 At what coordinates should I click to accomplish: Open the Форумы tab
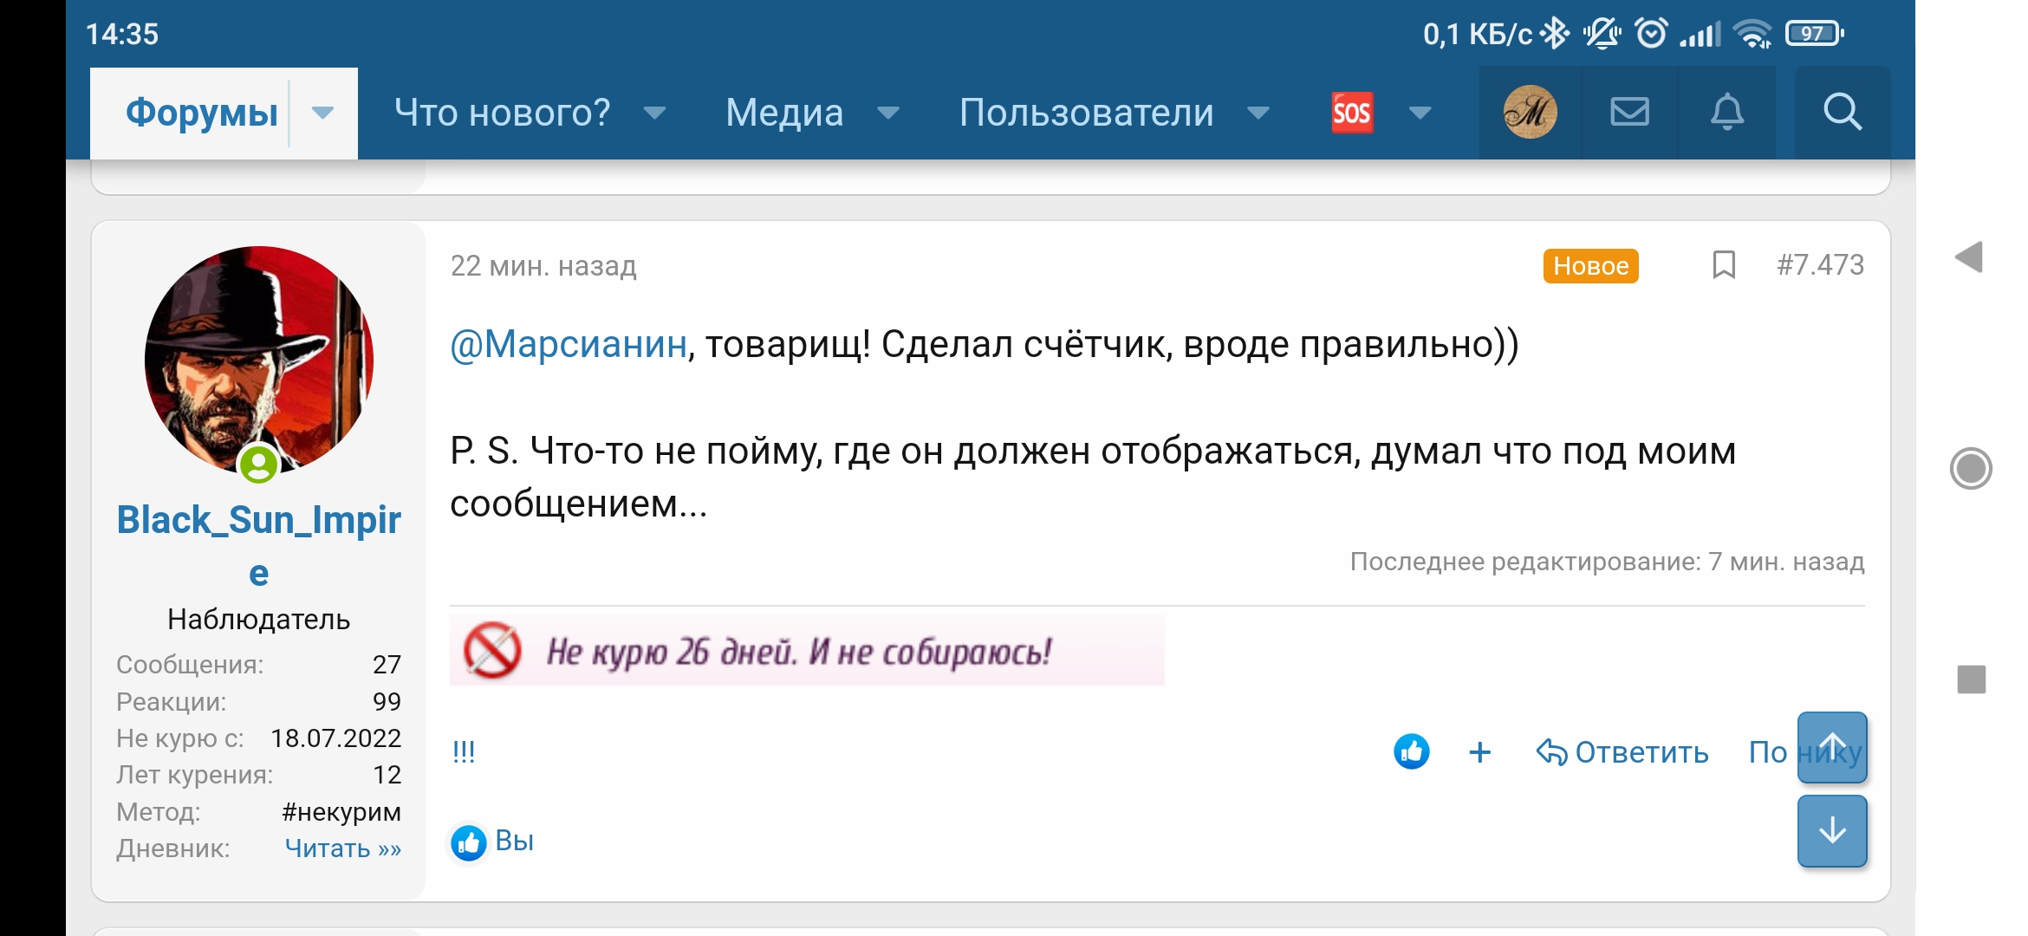pos(201,113)
